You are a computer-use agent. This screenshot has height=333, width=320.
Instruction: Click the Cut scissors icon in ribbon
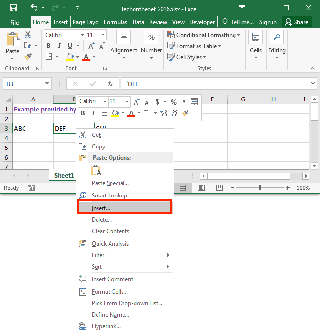pyautogui.click(x=28, y=35)
